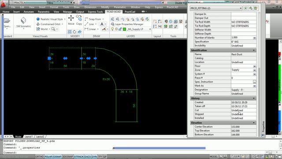Image resolution: width=282 pixels, height=159 pixels.
Task: Click the Rotate icon in MODIFY panel
Action: click(x=74, y=32)
